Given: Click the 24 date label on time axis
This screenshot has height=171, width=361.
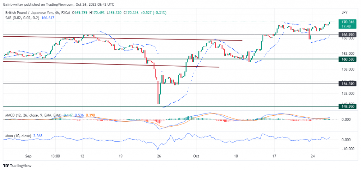Looking at the screenshot, I should pyautogui.click(x=312, y=156).
